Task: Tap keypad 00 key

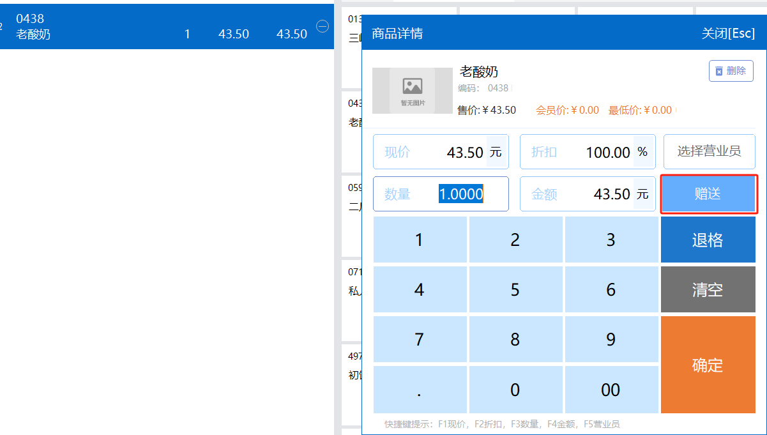Action: 611,390
